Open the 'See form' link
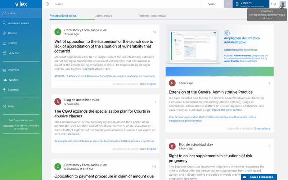The width and height of the screenshot is (288, 180). point(88,69)
